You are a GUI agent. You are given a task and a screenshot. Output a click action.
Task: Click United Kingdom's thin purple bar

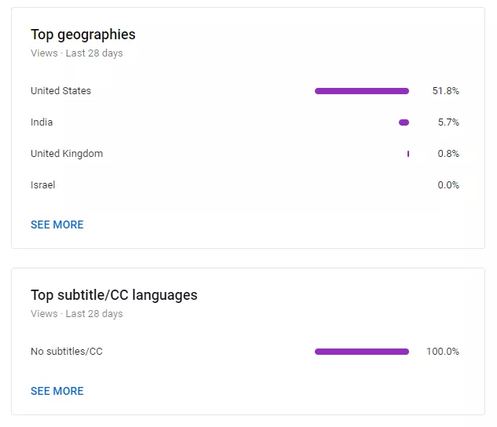click(x=408, y=154)
